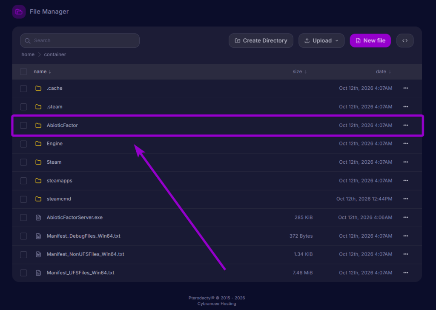Tick the checkbox beside steamapps
This screenshot has height=310, width=436.
[x=24, y=181]
